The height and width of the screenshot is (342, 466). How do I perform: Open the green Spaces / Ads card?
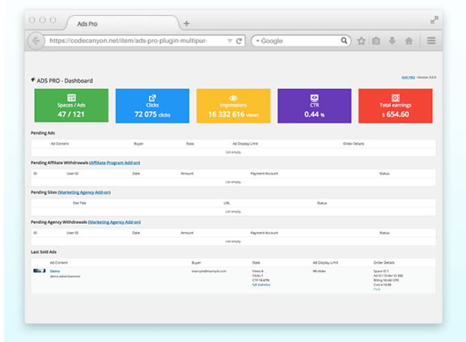tap(71, 105)
